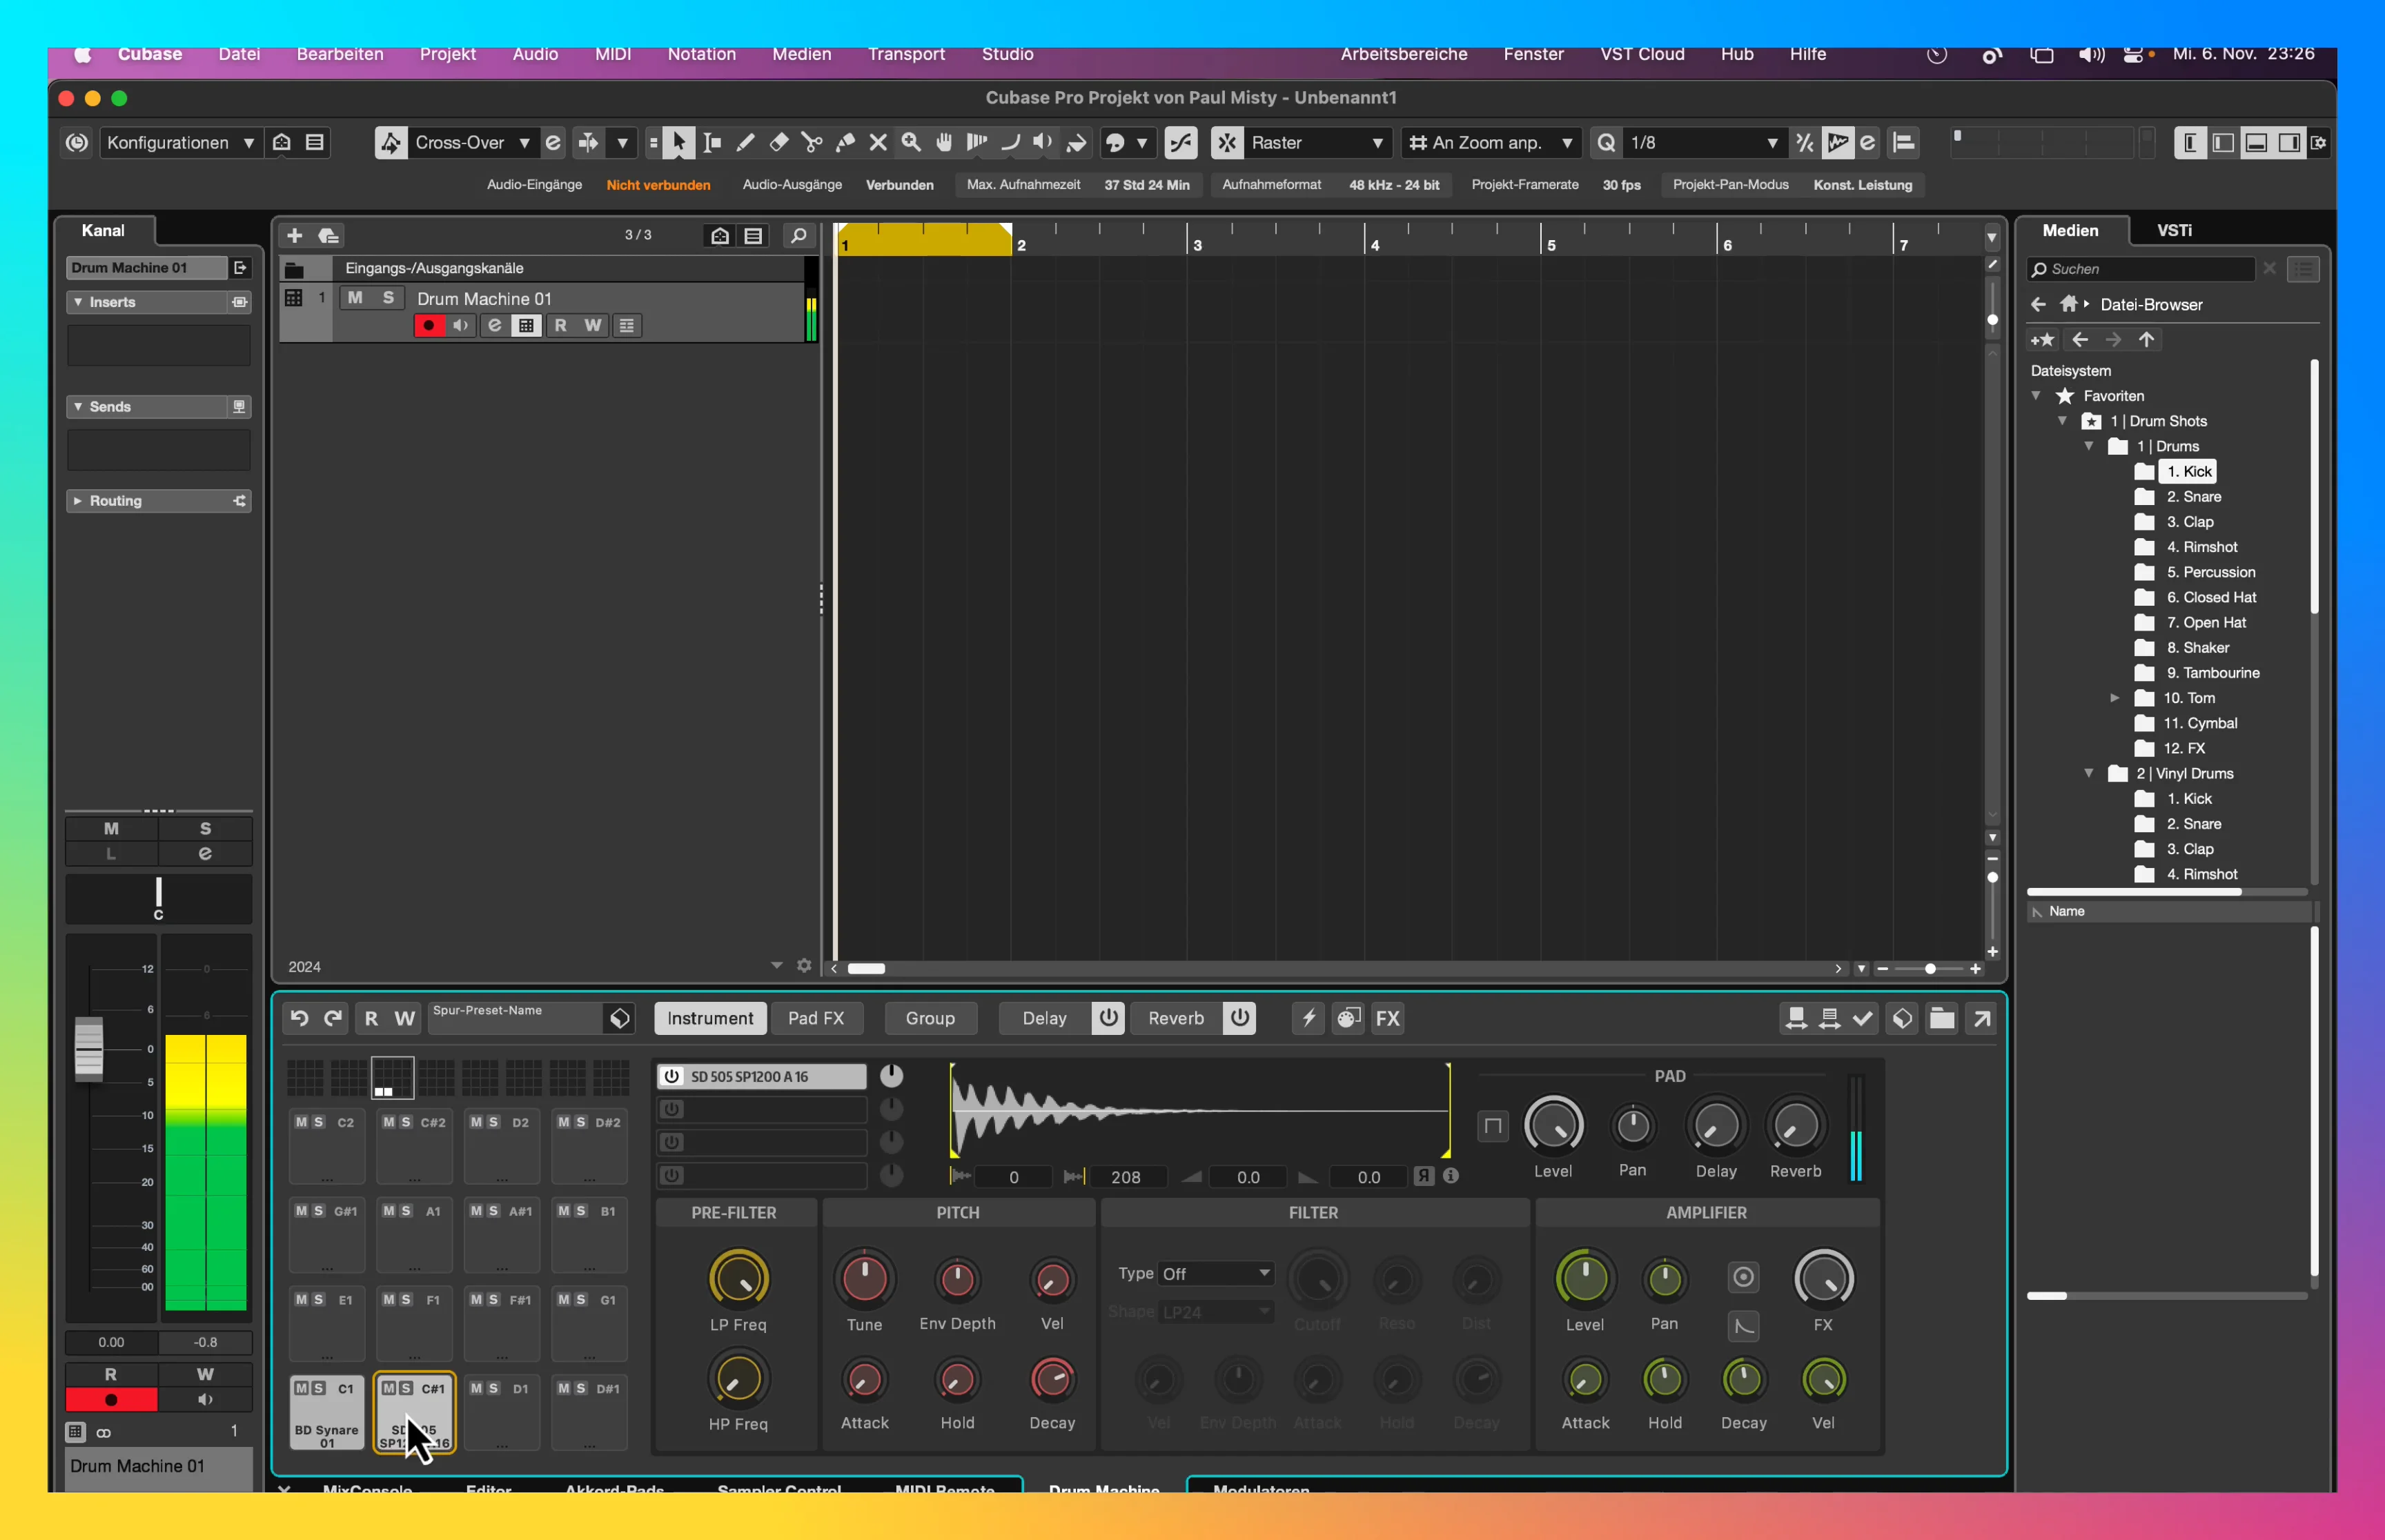Open track search magnifier in track list
Viewport: 2385px width, 1540px height.
click(798, 235)
